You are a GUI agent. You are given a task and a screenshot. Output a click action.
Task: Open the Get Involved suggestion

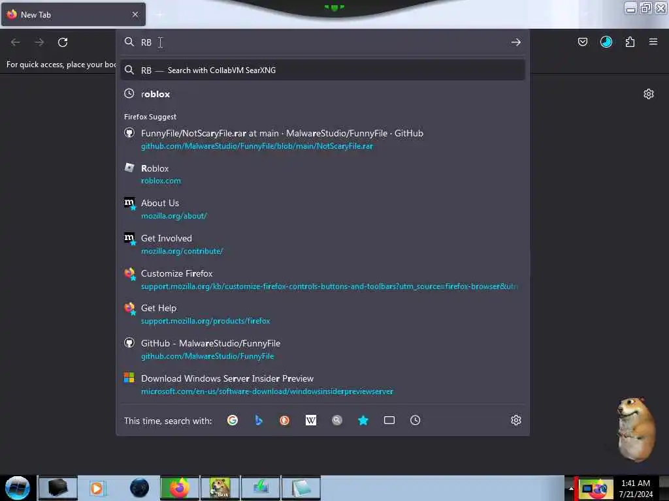[323, 245]
